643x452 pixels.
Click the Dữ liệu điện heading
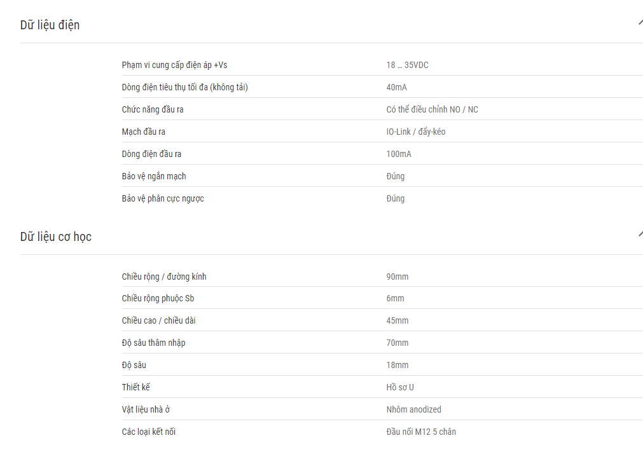[x=50, y=25]
